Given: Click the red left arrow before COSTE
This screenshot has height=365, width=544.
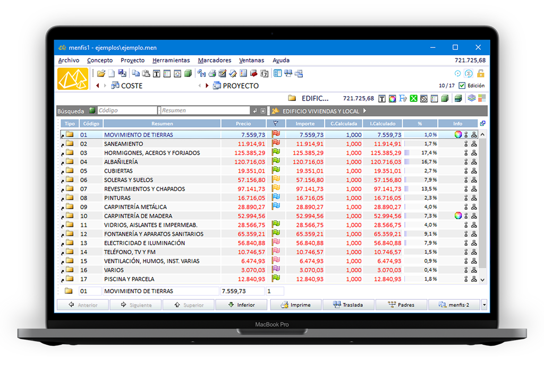Looking at the screenshot, I should (x=98, y=86).
